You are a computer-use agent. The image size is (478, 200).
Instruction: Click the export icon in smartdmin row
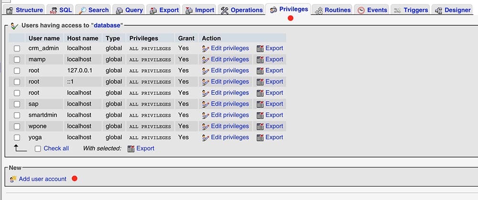[x=260, y=116]
